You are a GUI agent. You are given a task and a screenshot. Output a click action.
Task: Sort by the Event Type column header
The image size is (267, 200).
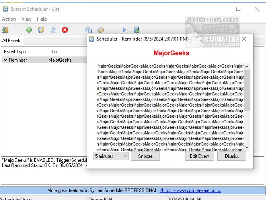[23, 52]
